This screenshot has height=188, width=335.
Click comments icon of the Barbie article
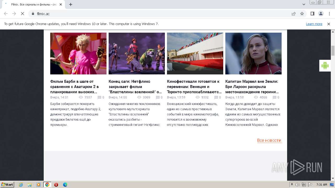99,97
